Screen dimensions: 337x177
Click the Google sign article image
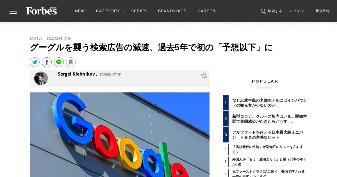click(120, 135)
